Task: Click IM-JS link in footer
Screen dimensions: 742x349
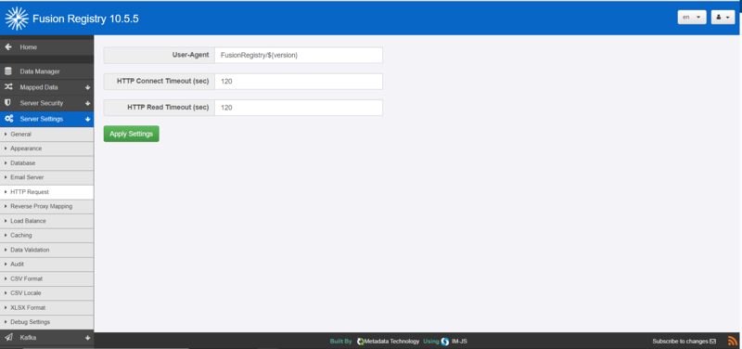Action: (459, 342)
